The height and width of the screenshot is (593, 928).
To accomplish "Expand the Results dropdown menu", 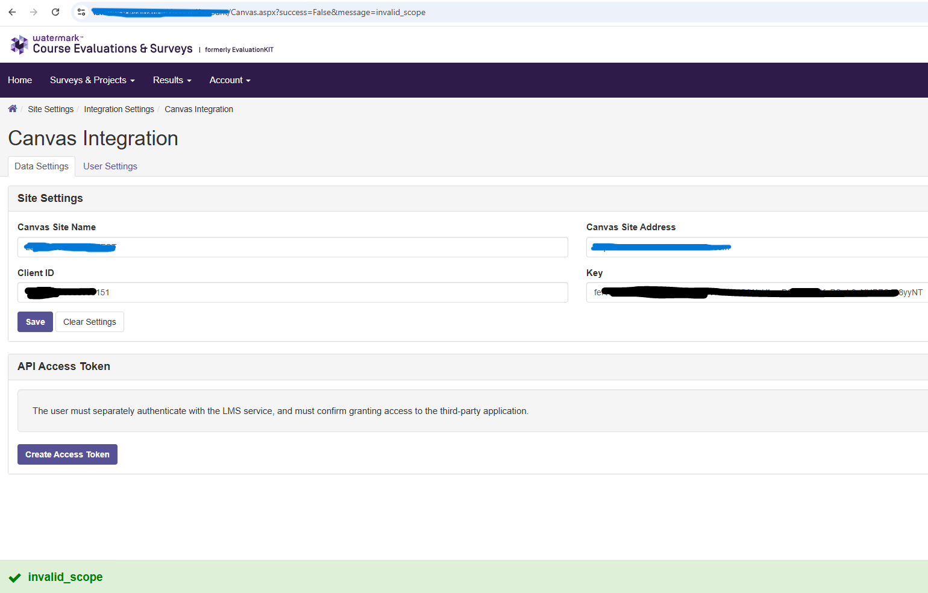I will coord(172,80).
